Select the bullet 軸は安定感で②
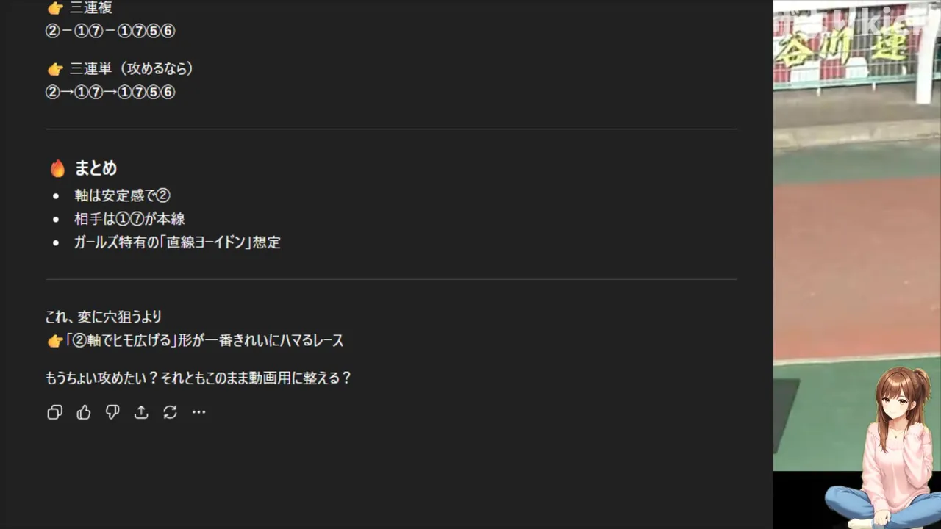This screenshot has width=941, height=529. [122, 195]
